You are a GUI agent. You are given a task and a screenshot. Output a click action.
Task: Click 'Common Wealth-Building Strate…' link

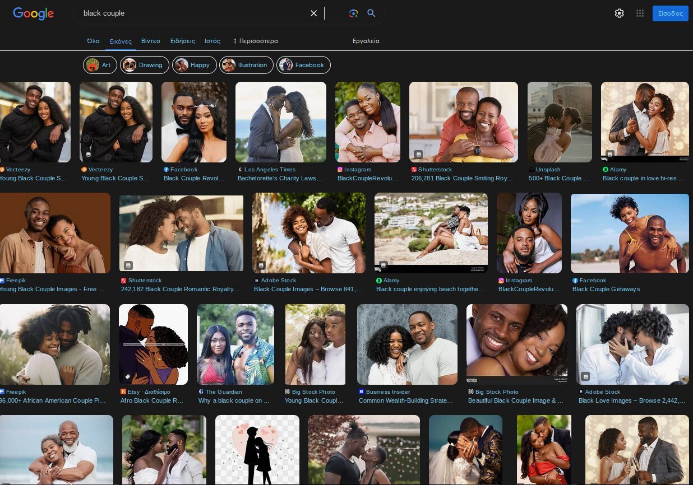pos(405,400)
